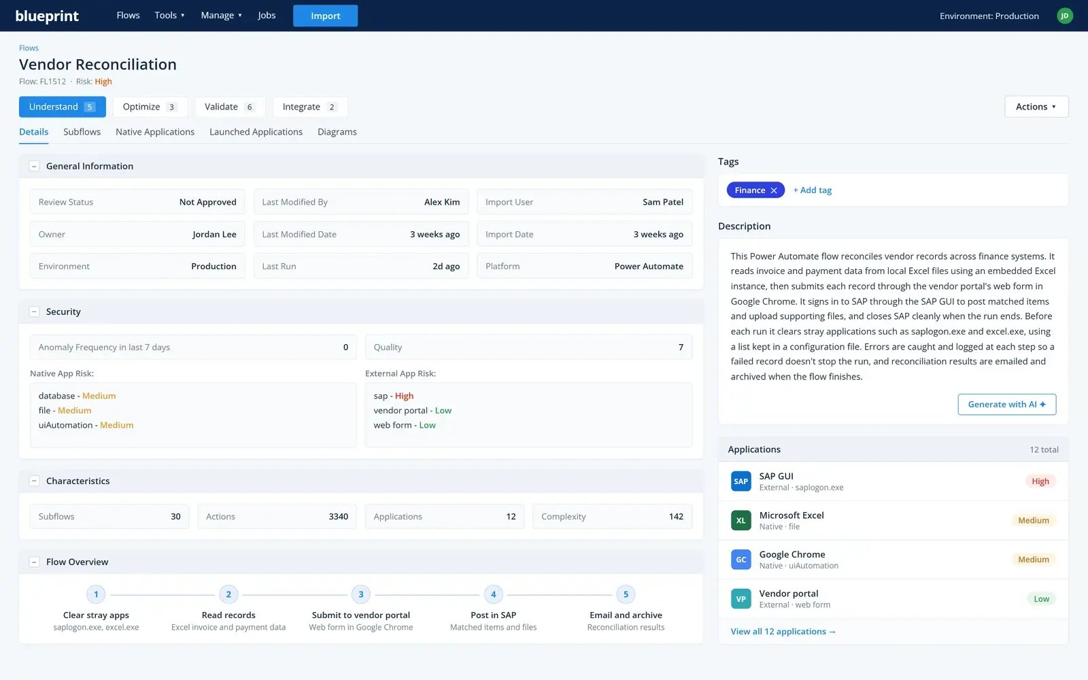Switch to the Integrate stage tab
Image resolution: width=1088 pixels, height=680 pixels.
click(310, 107)
